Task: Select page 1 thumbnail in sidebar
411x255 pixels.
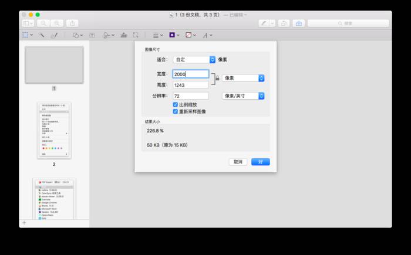Action: (54, 64)
